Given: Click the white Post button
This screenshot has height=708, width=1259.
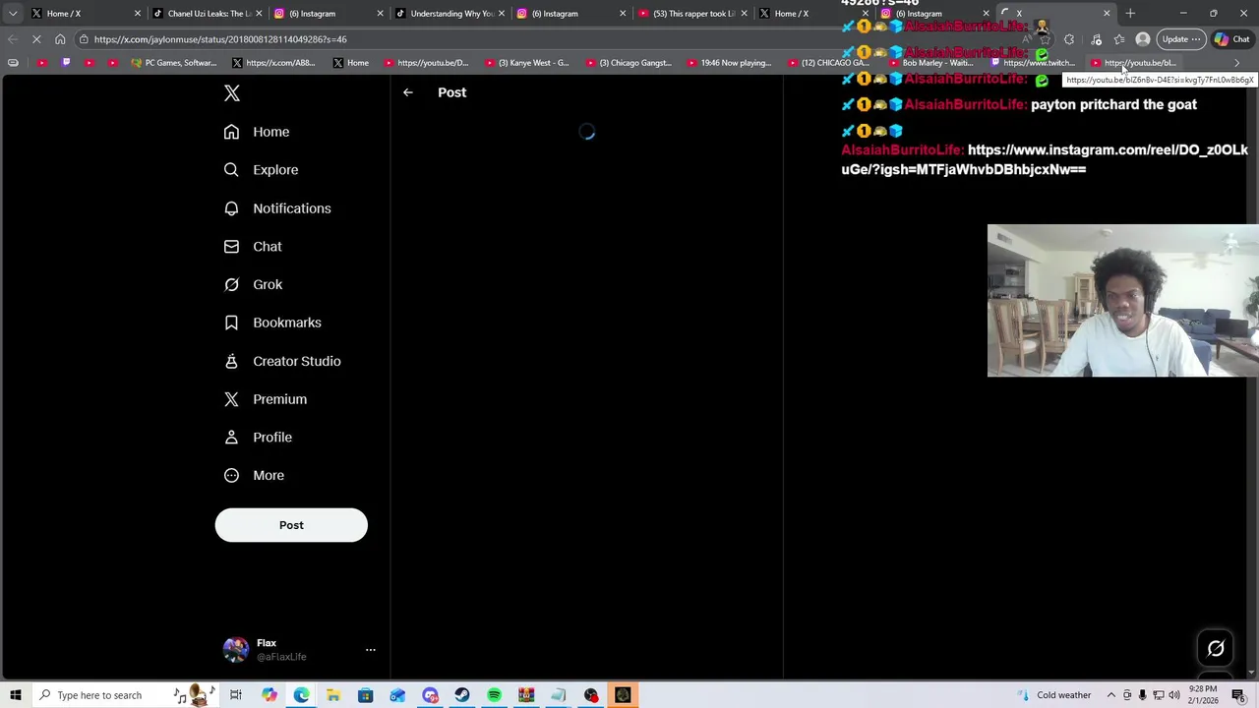Looking at the screenshot, I should pyautogui.click(x=291, y=525).
